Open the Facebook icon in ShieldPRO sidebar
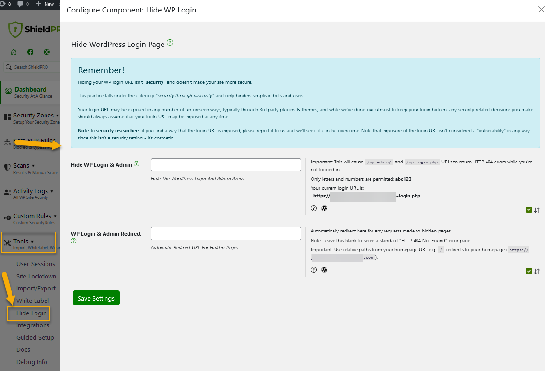Image resolution: width=545 pixels, height=371 pixels. tap(30, 52)
